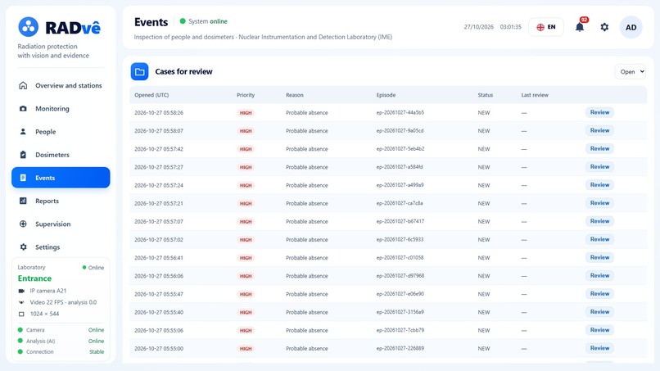
Task: Click the Connection Stable status row
Action: (x=61, y=351)
